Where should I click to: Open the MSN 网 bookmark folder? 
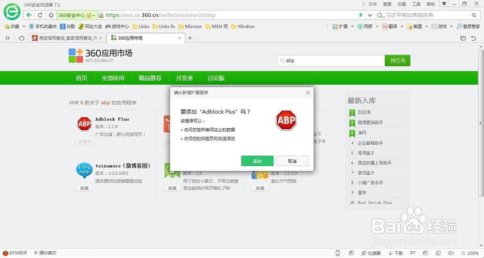coord(217,27)
